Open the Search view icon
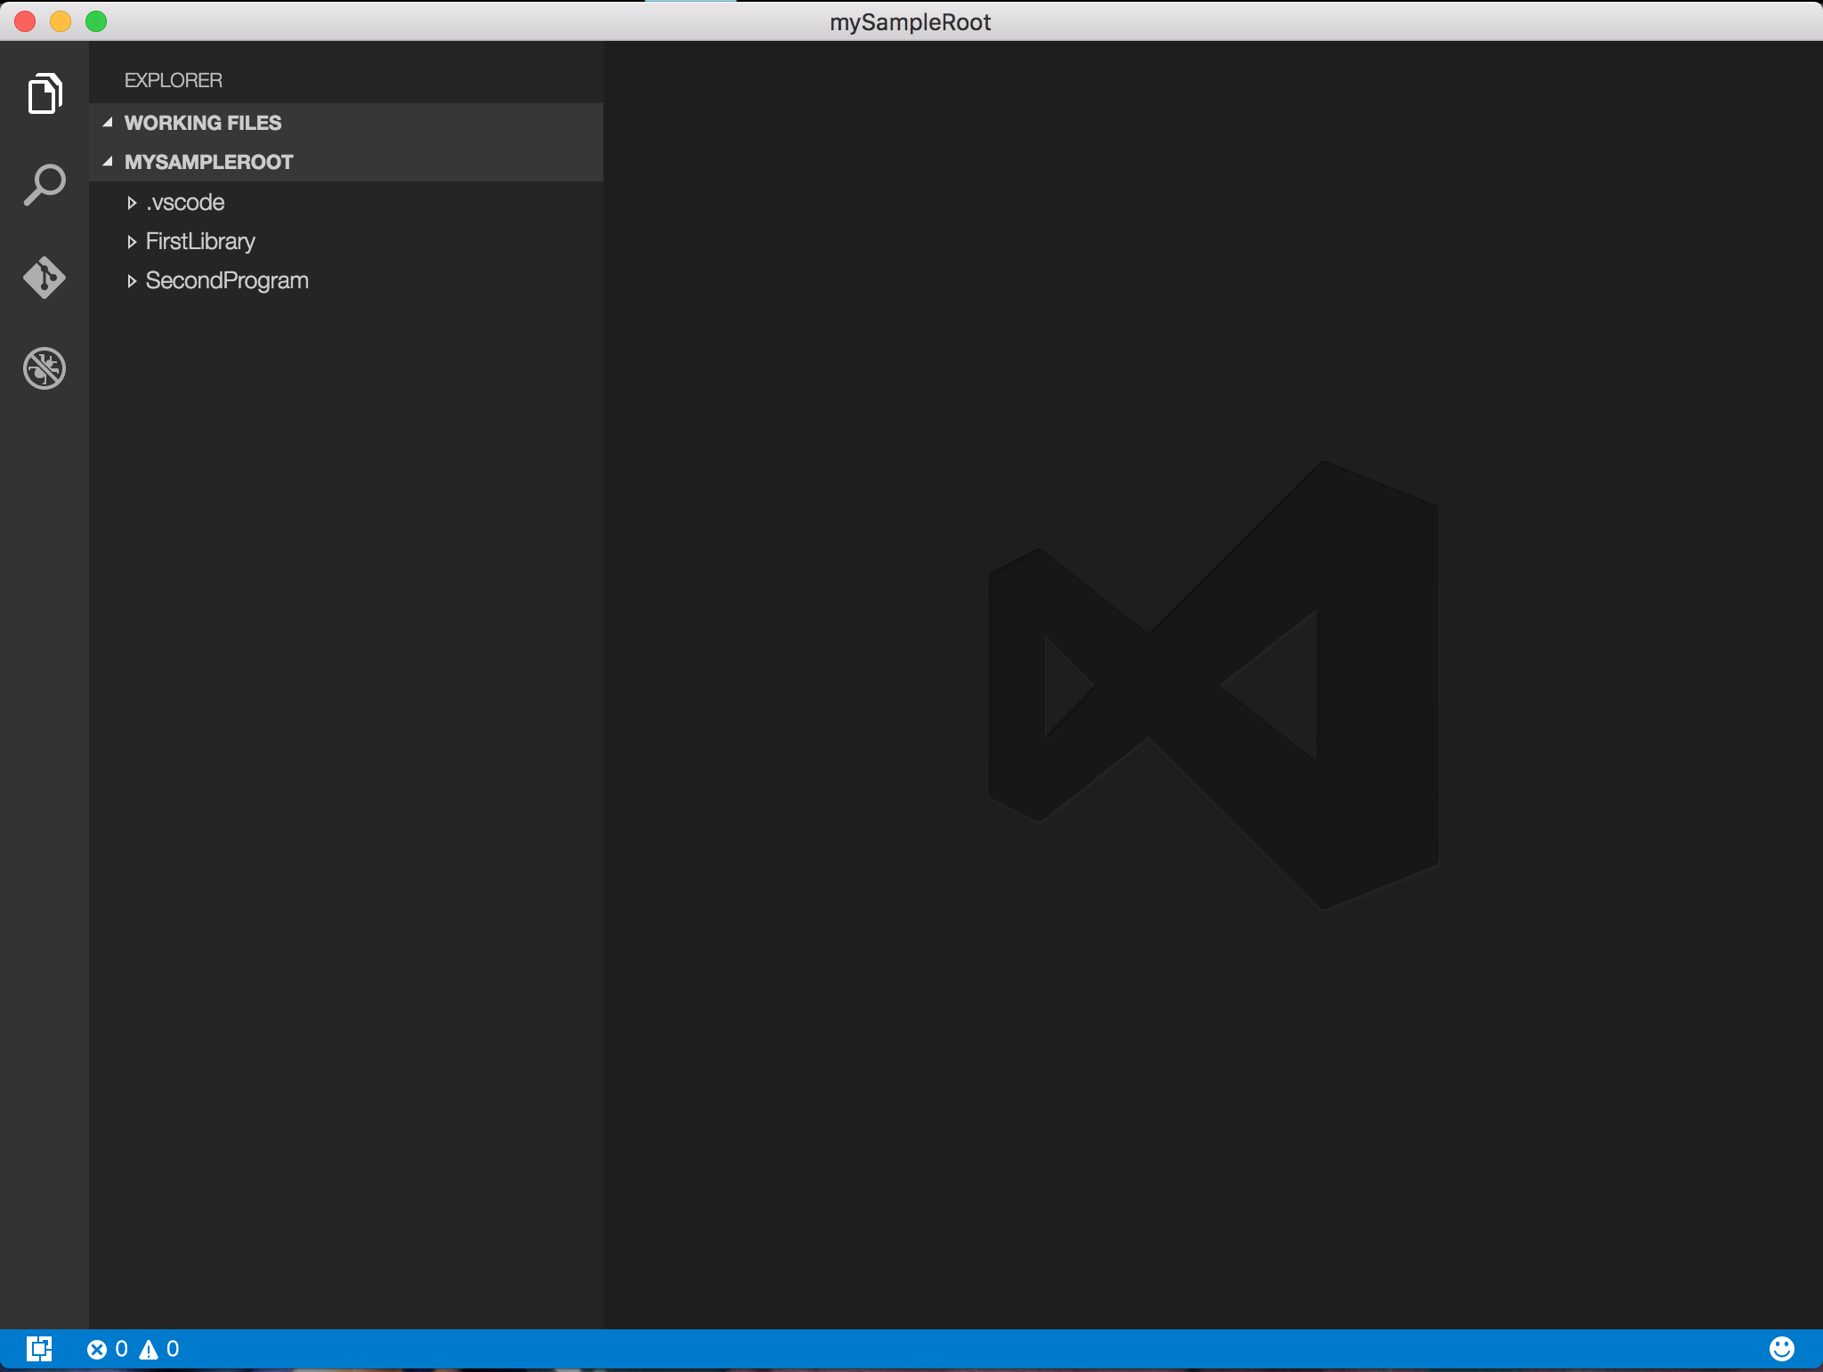The image size is (1823, 1372). point(45,185)
